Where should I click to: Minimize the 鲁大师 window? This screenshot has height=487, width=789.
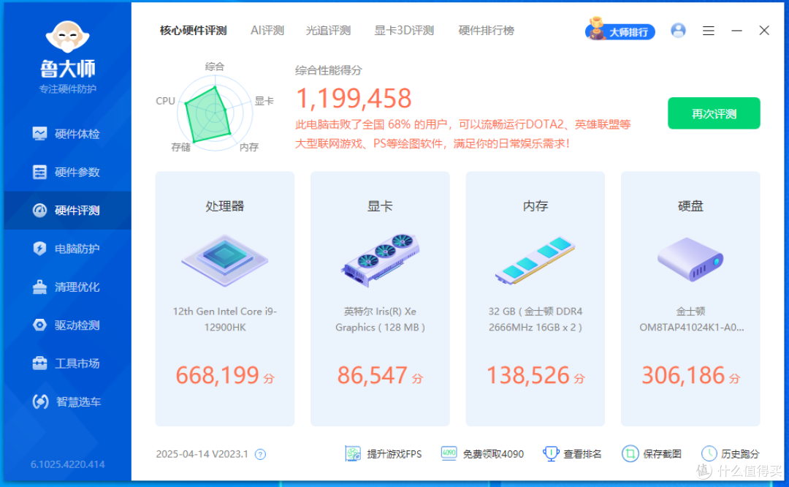tap(736, 31)
